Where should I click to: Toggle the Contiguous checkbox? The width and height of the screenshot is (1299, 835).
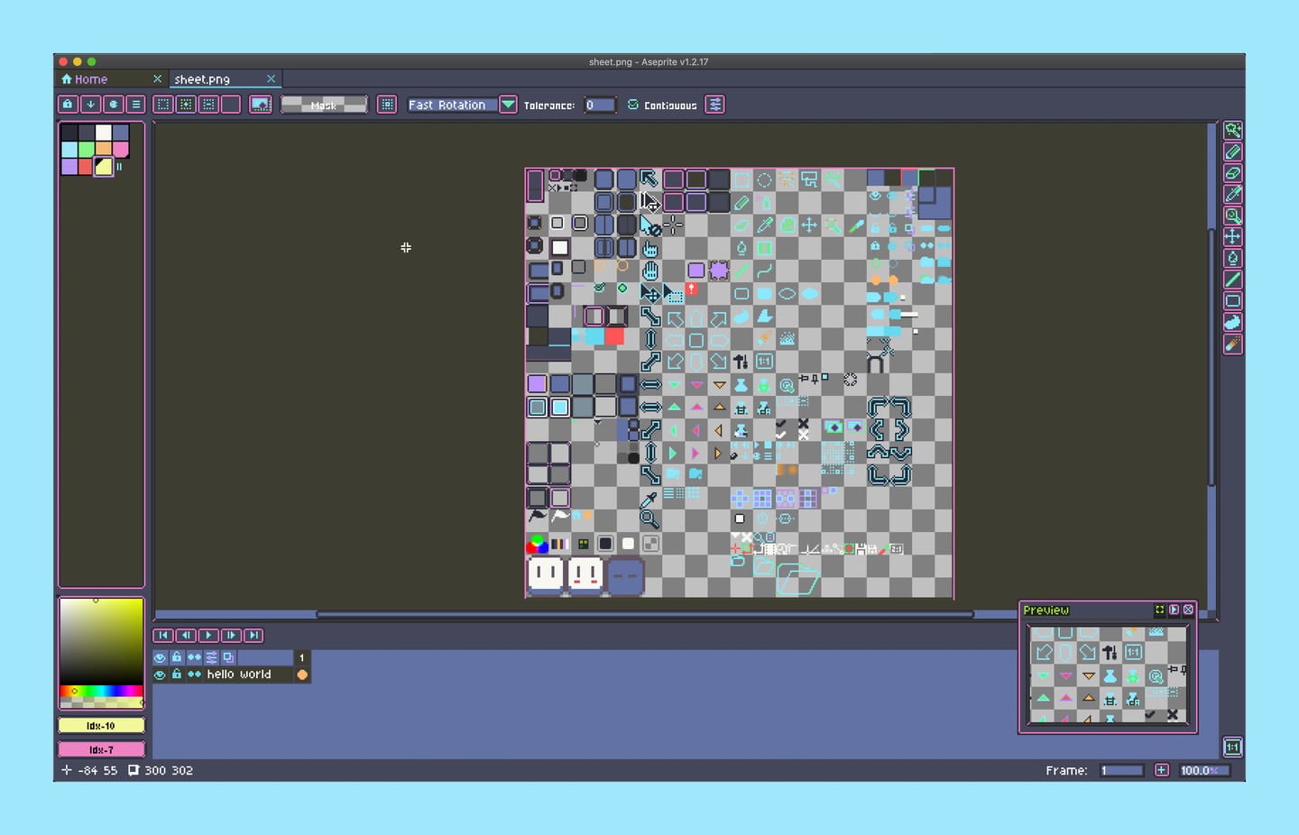click(633, 106)
